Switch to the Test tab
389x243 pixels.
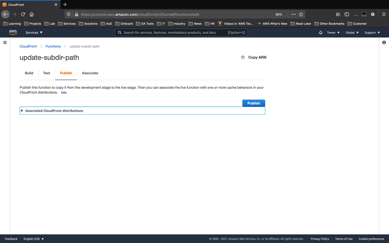(x=46, y=73)
